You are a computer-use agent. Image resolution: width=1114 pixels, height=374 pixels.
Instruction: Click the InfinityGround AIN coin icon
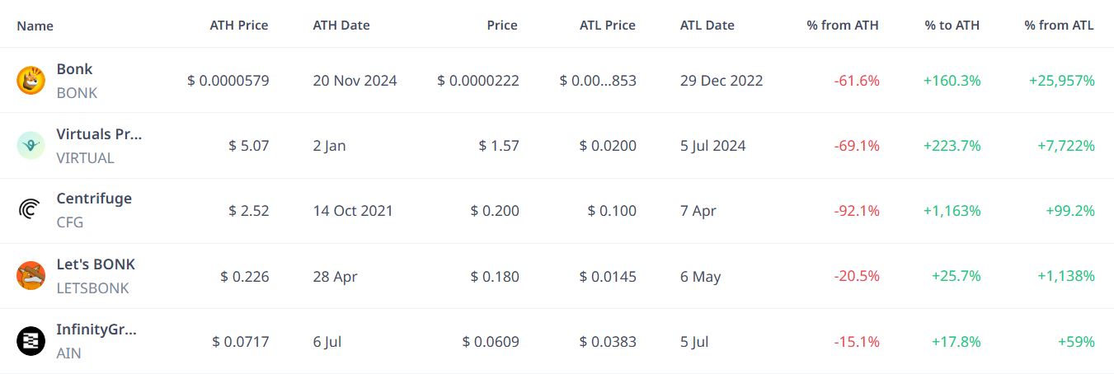click(x=31, y=341)
